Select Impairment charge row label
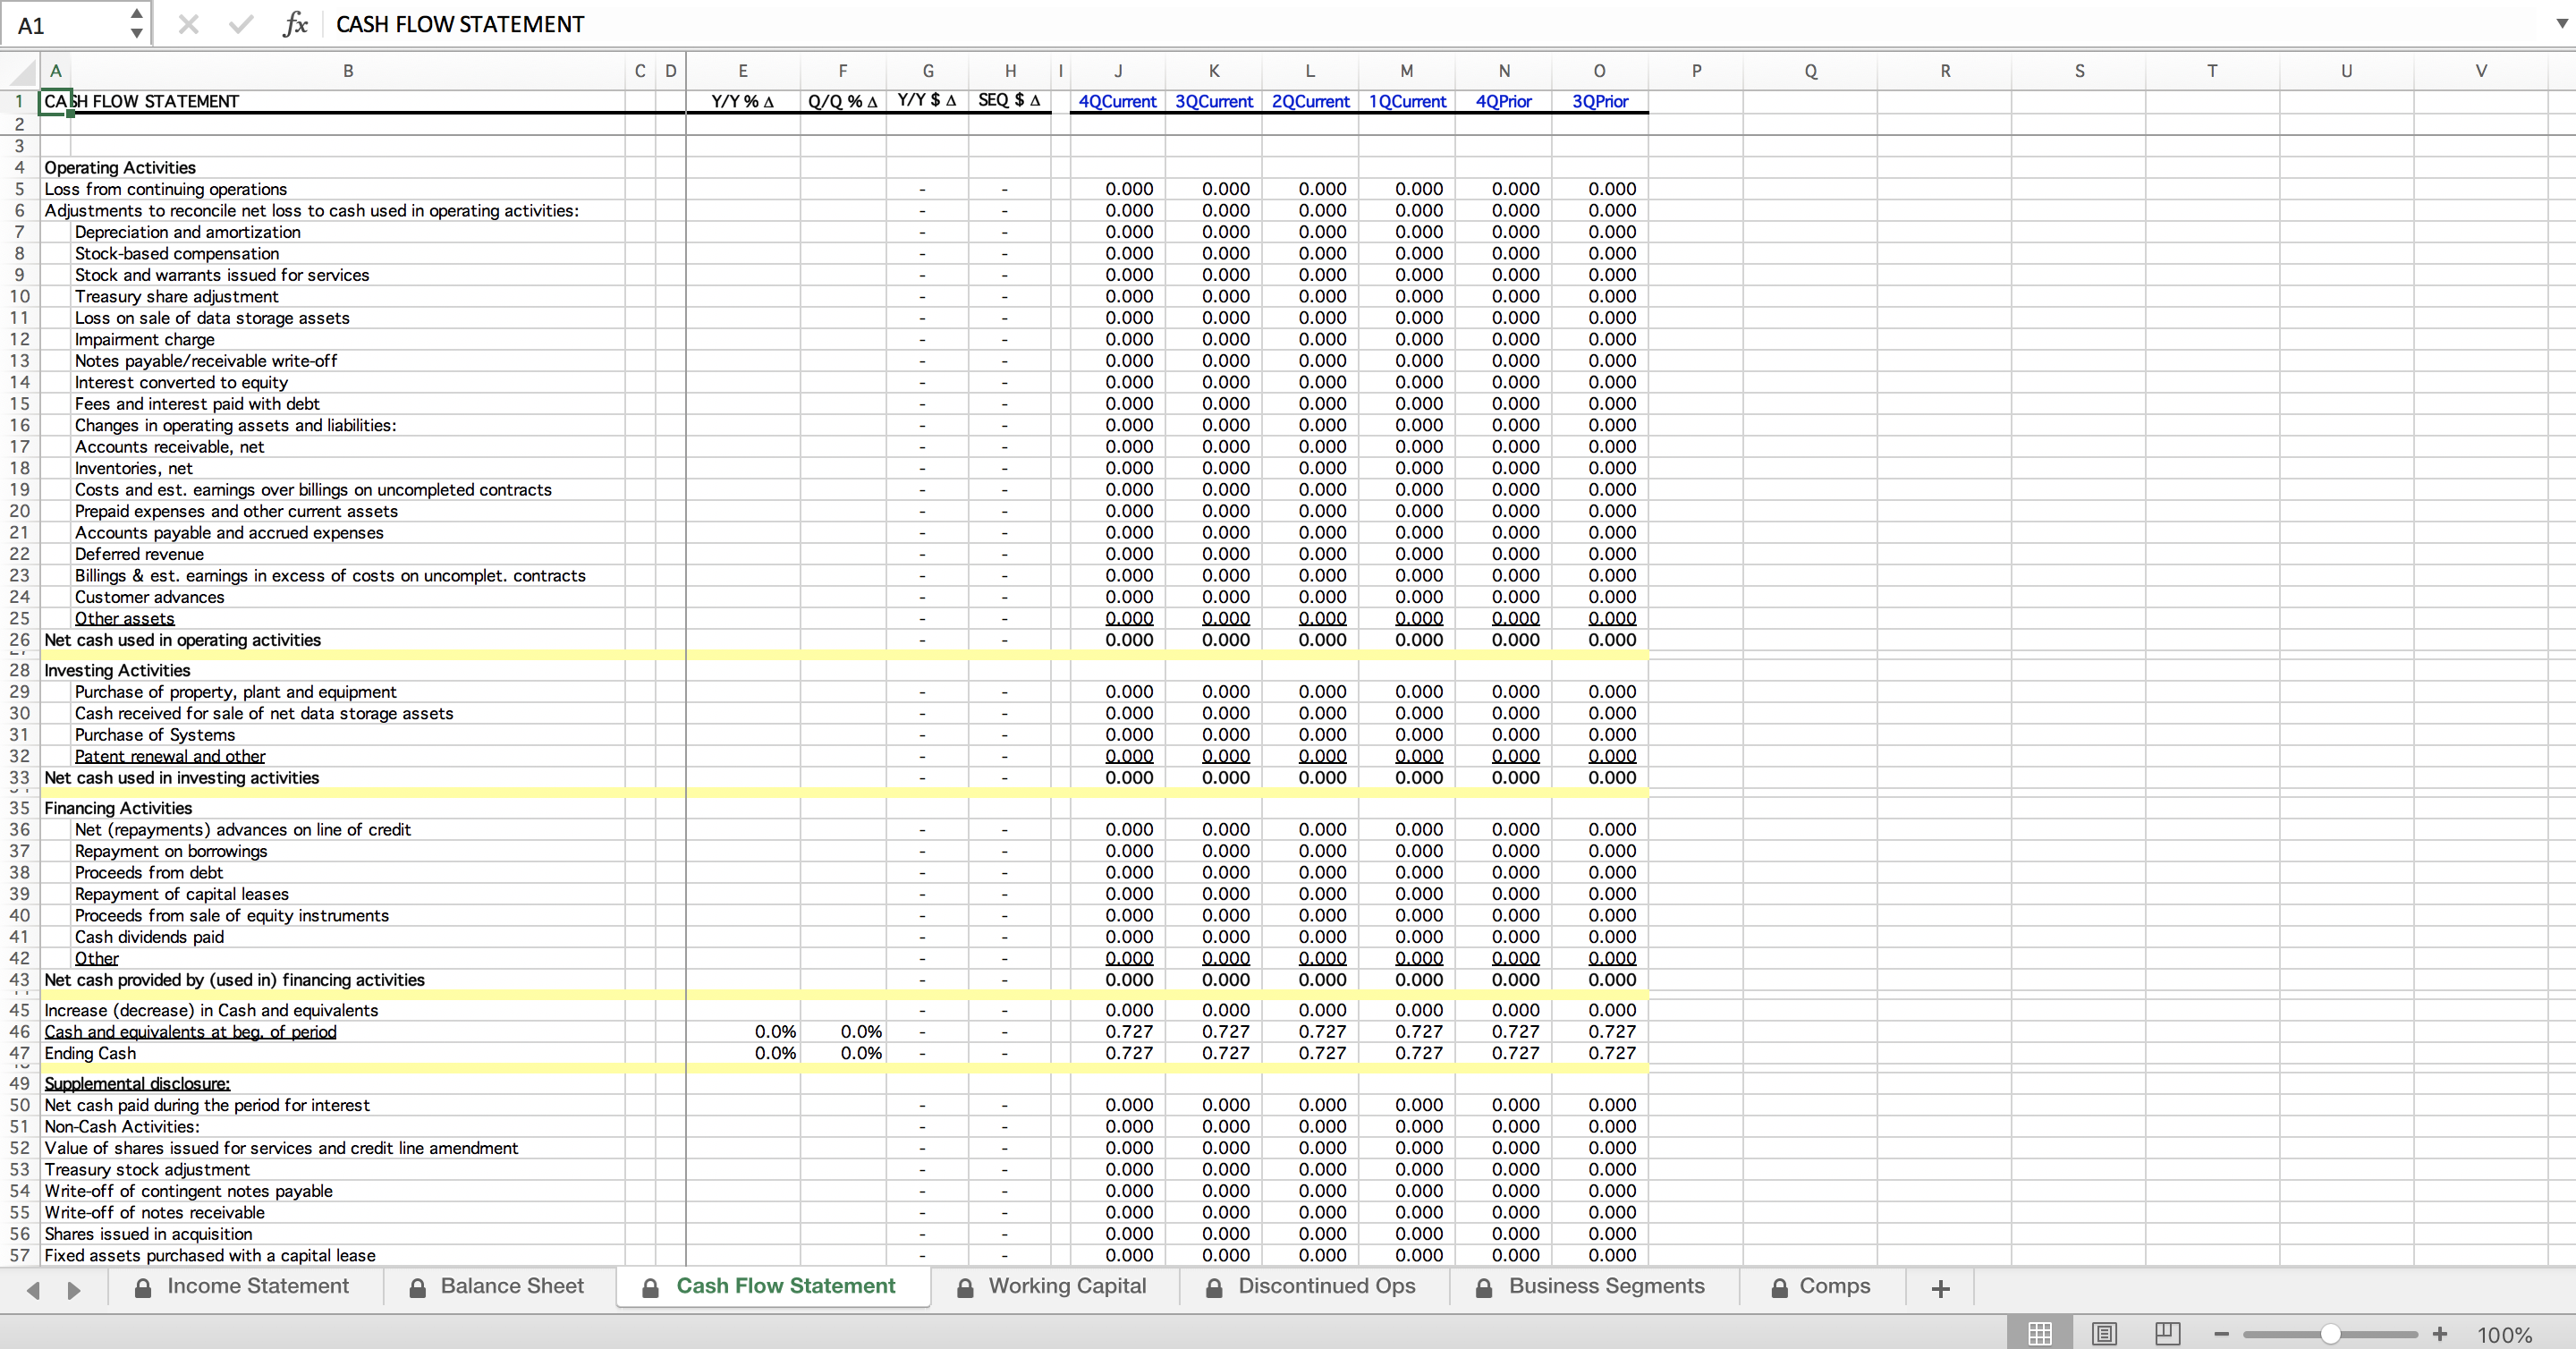Image resolution: width=2576 pixels, height=1349 pixels. click(x=145, y=339)
